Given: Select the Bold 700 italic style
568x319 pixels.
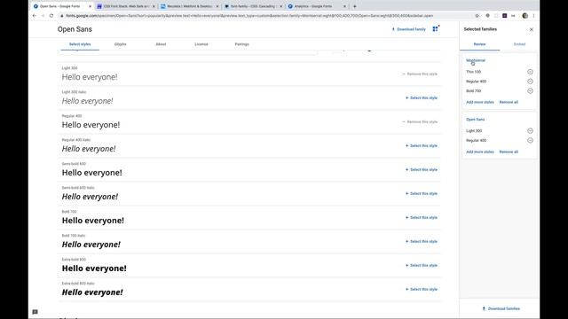Looking at the screenshot, I should (x=422, y=241).
